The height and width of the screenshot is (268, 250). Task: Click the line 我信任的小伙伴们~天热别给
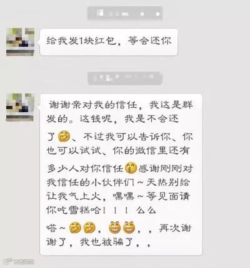118,183
